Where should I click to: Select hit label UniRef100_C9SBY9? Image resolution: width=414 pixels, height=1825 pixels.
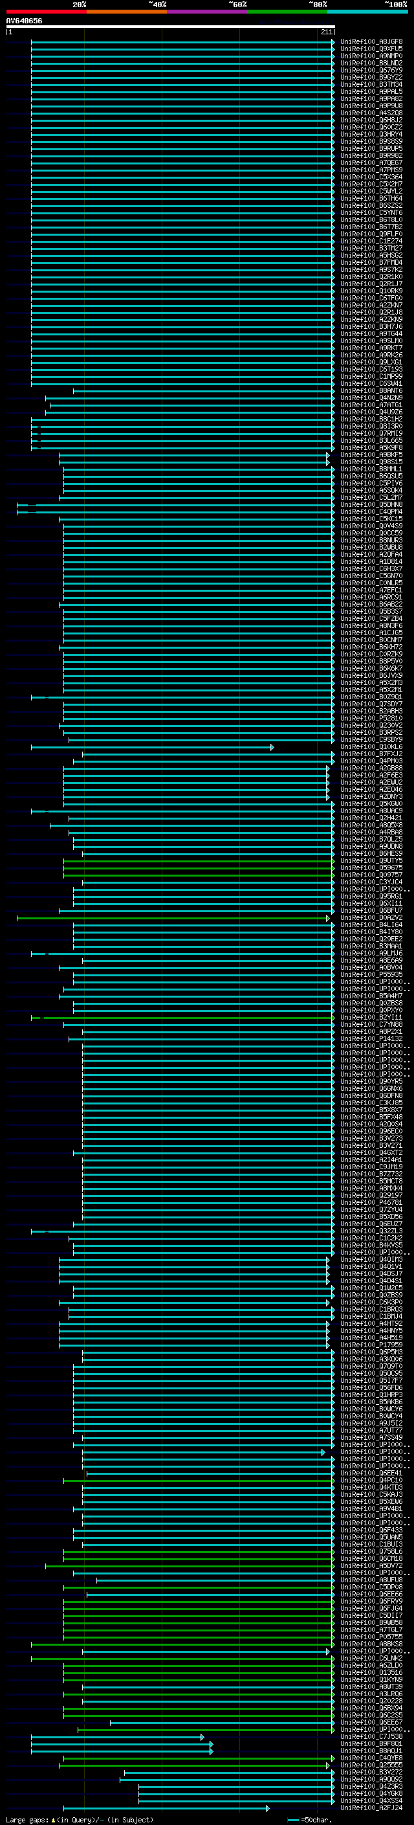[371, 739]
